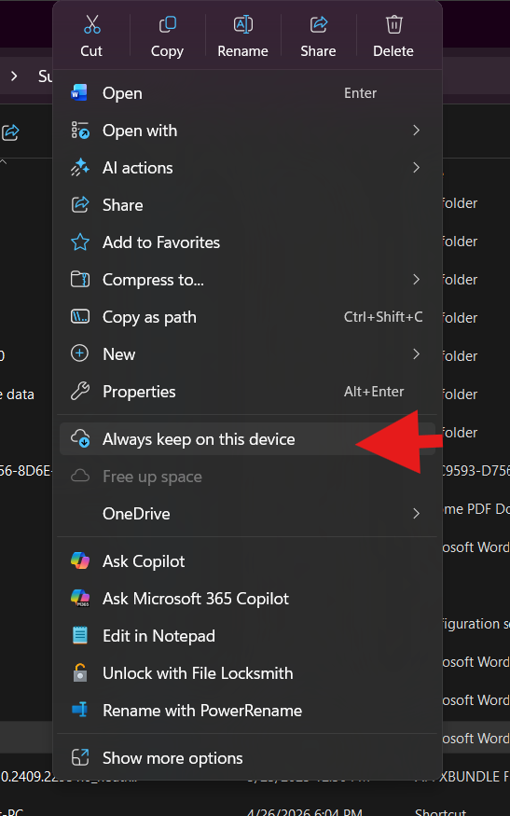Click the Copy icon in top bar

(167, 24)
